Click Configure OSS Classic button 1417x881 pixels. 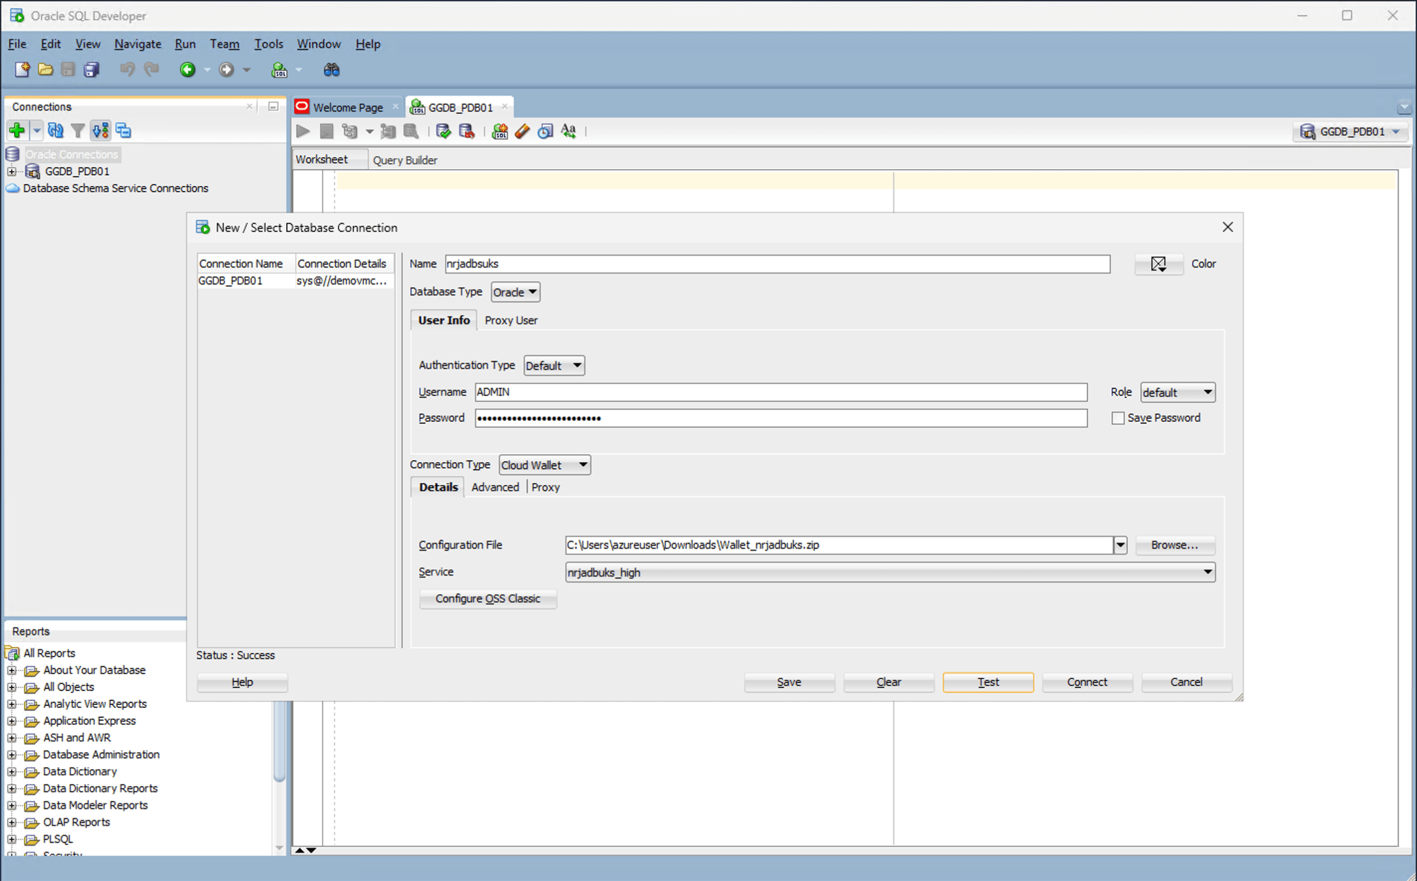click(488, 598)
